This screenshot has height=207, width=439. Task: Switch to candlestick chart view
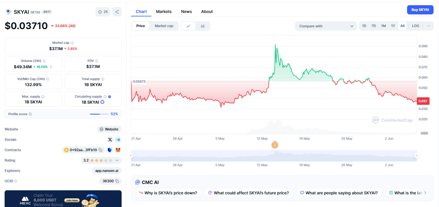point(203,26)
